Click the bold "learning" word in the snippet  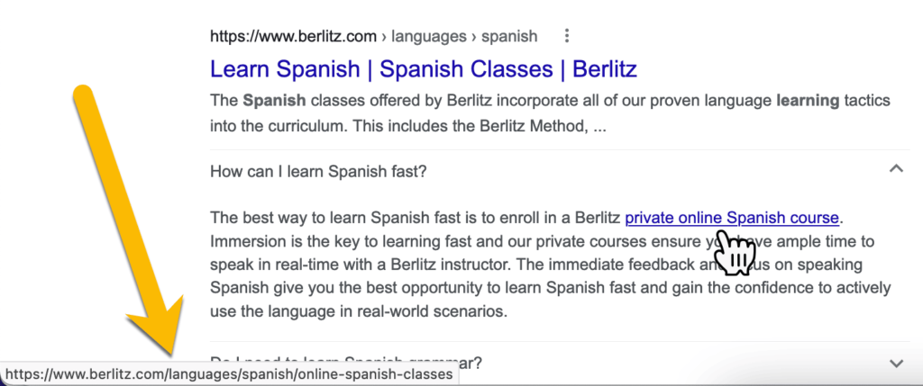[808, 101]
